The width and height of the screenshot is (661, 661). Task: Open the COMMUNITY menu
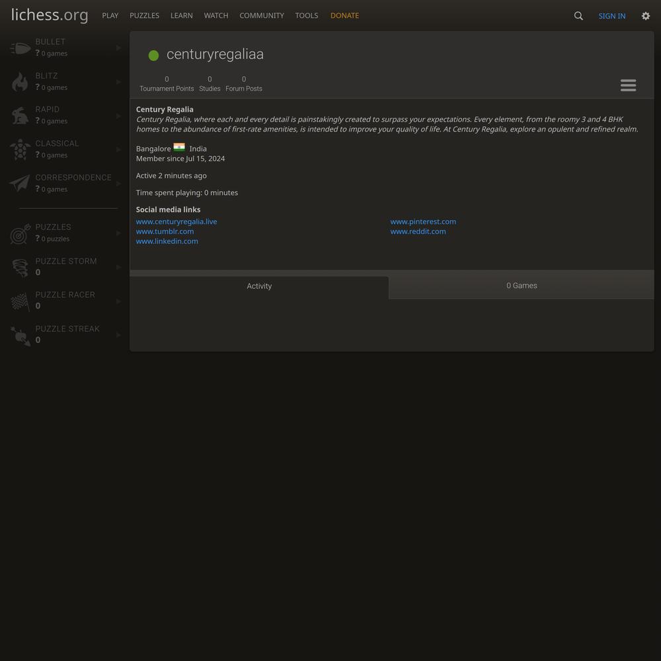[x=261, y=16]
